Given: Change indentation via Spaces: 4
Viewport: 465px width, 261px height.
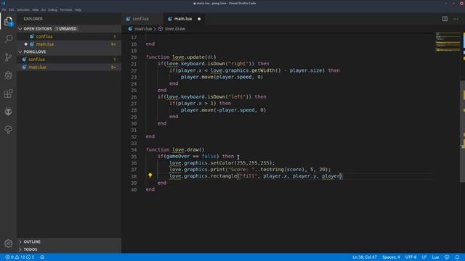Looking at the screenshot, I should (391, 257).
